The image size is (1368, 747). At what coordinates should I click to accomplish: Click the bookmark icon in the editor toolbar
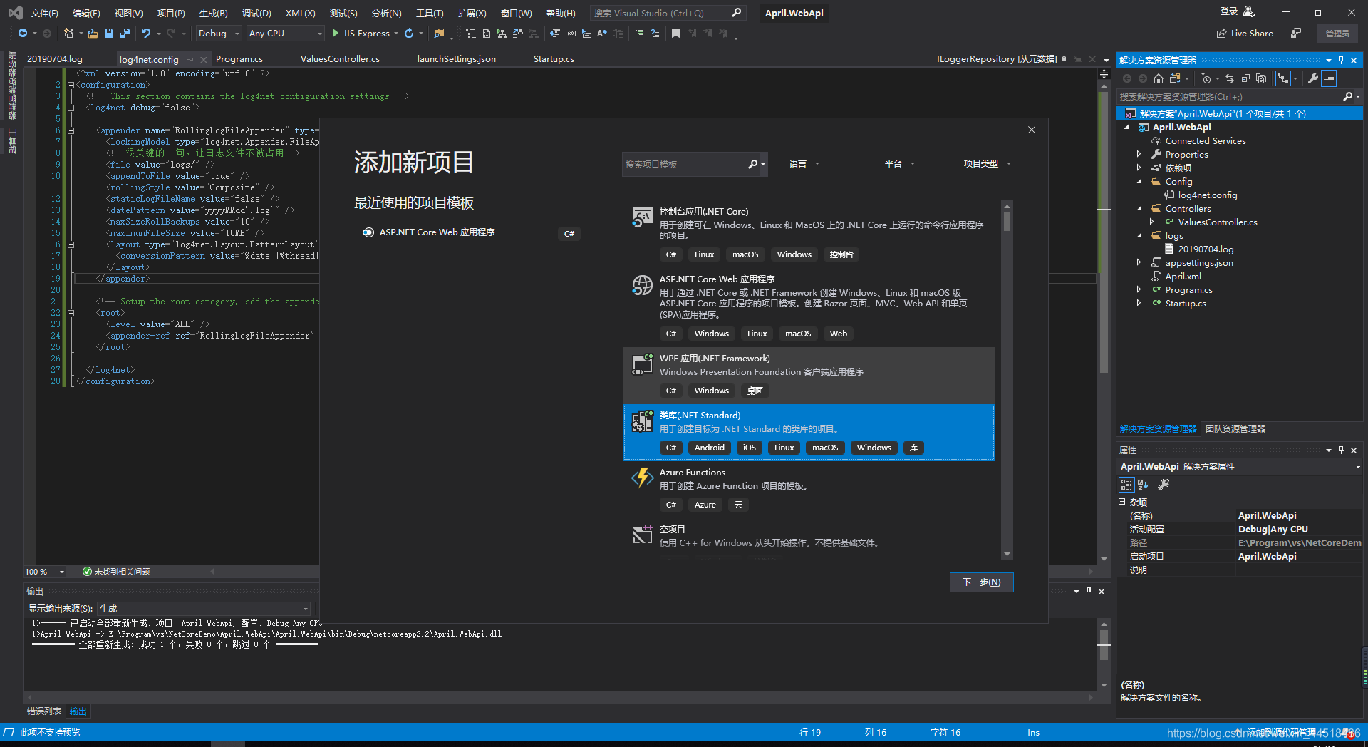[675, 34]
